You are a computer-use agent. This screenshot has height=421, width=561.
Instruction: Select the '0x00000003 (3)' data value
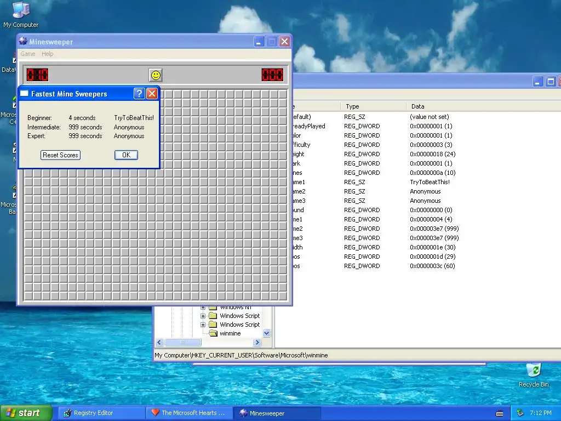click(x=431, y=145)
